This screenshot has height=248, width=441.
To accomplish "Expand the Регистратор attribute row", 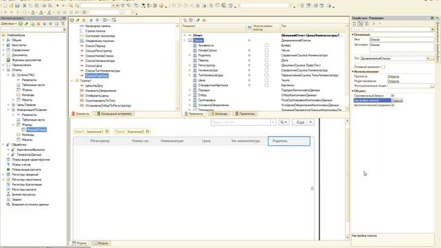I will click(189, 65).
